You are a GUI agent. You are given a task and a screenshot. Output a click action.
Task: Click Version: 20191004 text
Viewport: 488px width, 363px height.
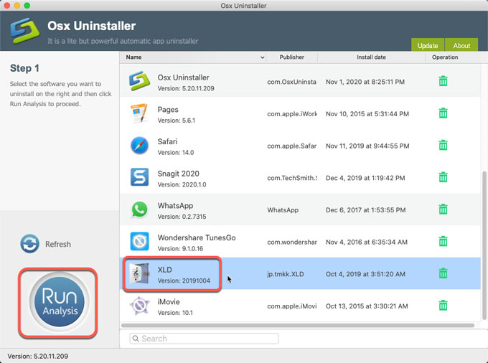[184, 280]
